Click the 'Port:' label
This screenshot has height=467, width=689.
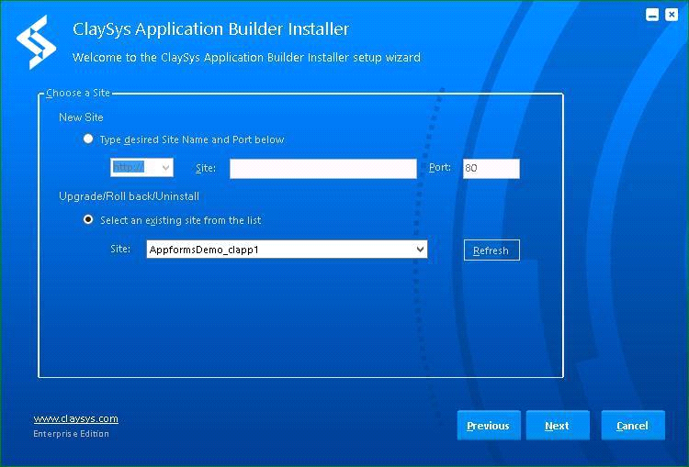(440, 167)
